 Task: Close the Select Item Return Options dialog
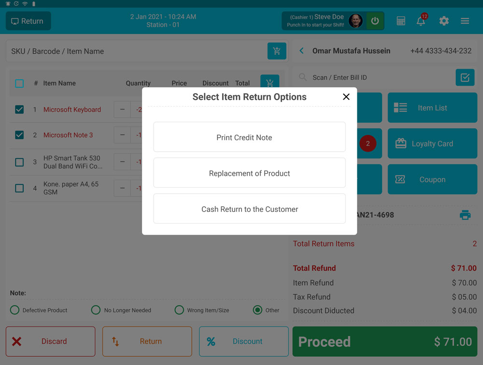point(346,97)
